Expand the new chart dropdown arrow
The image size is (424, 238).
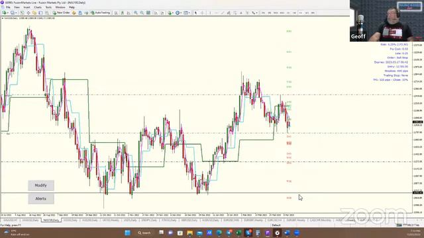[x=7, y=13]
